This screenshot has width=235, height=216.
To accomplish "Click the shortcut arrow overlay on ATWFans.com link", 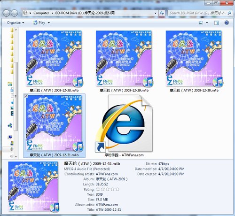I will 101,147.
